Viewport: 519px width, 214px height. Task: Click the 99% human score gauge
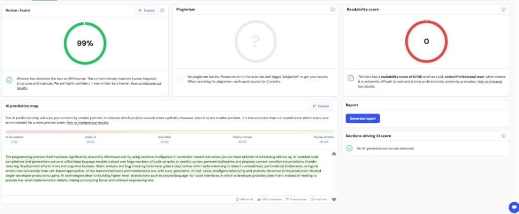85,43
